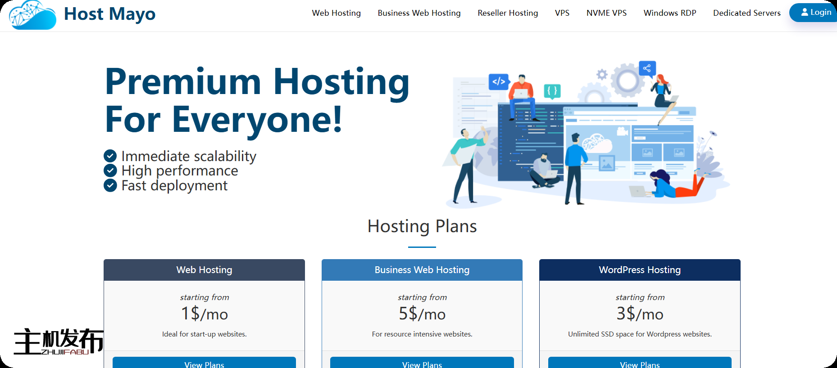Click the Host Mayo cloud logo icon
837x368 pixels.
[32, 15]
